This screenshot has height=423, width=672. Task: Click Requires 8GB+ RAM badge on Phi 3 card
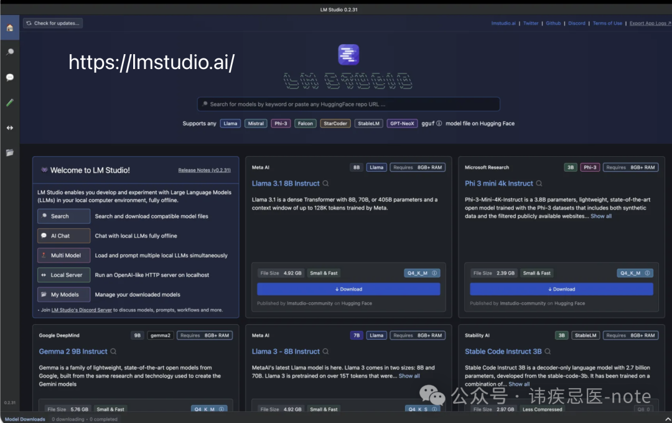[630, 167]
